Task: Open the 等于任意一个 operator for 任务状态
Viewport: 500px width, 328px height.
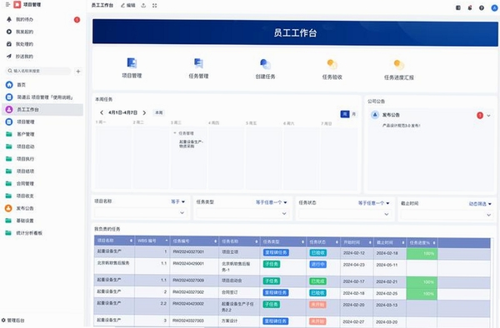Action: [x=373, y=203]
